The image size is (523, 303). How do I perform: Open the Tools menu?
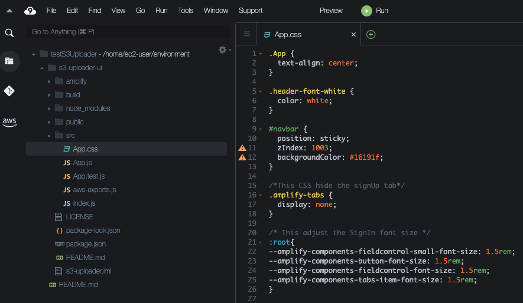click(186, 11)
